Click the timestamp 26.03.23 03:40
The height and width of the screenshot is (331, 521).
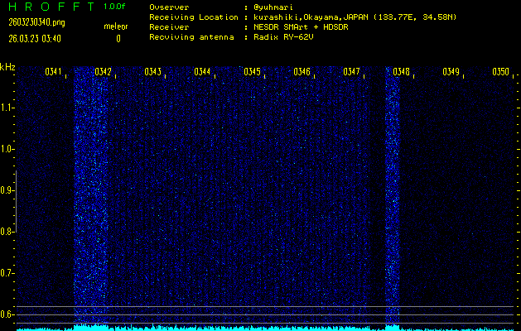[x=35, y=39]
